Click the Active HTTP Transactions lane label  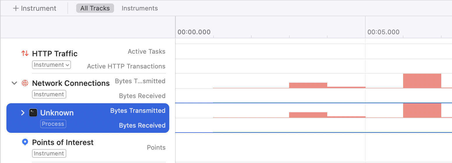coord(126,66)
